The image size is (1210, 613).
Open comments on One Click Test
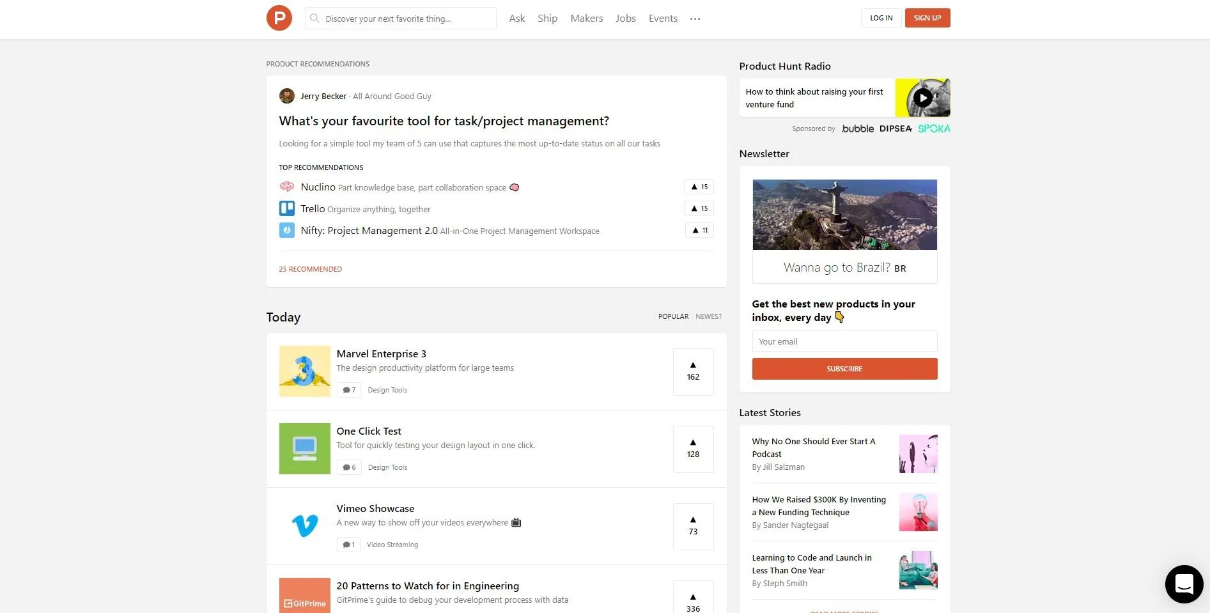[349, 467]
